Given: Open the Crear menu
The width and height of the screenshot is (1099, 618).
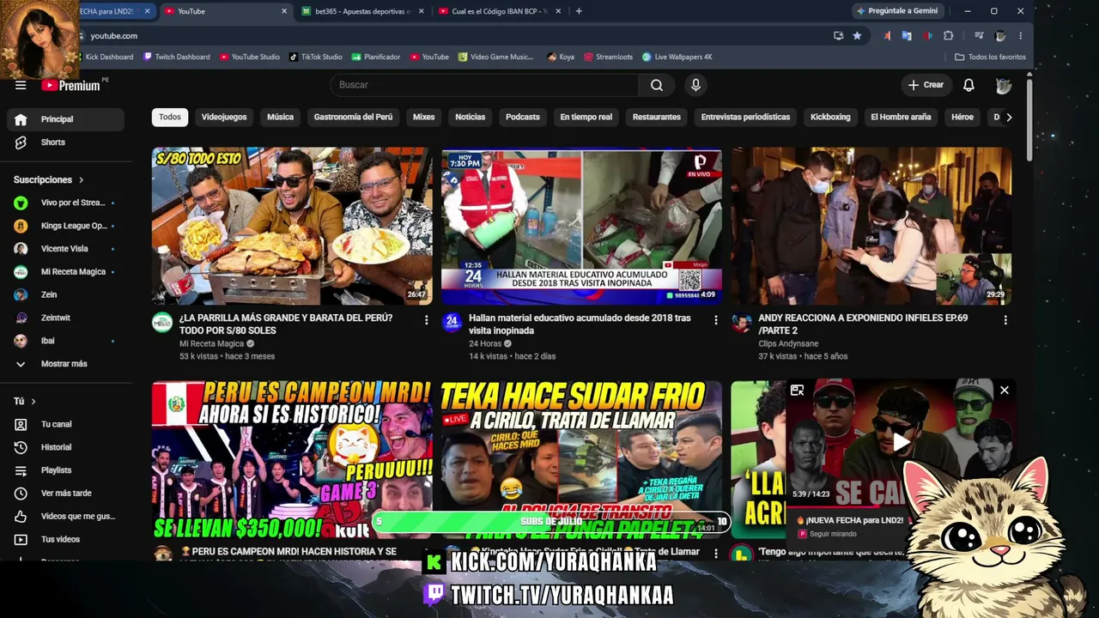Looking at the screenshot, I should coord(926,85).
